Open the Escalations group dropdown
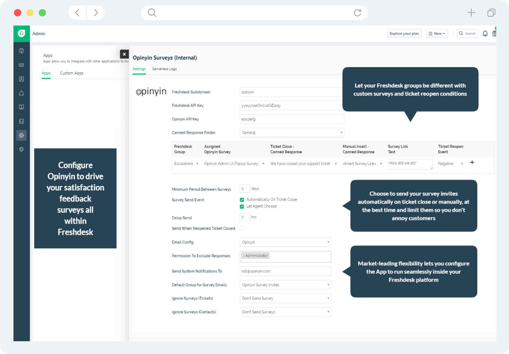The image size is (509, 354). [x=186, y=164]
